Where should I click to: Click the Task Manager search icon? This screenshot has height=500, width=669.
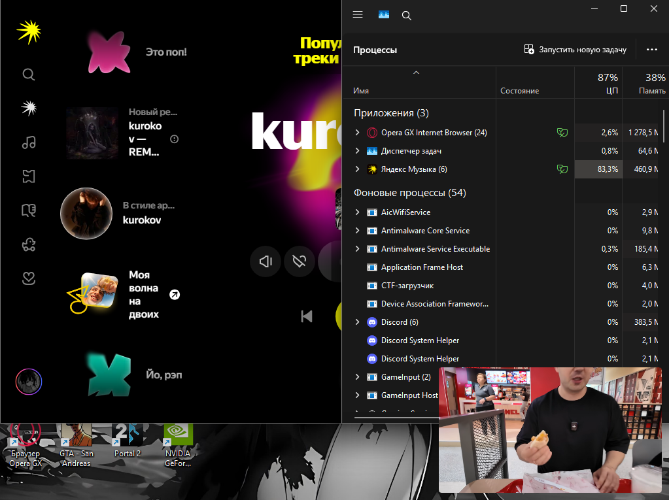click(407, 16)
